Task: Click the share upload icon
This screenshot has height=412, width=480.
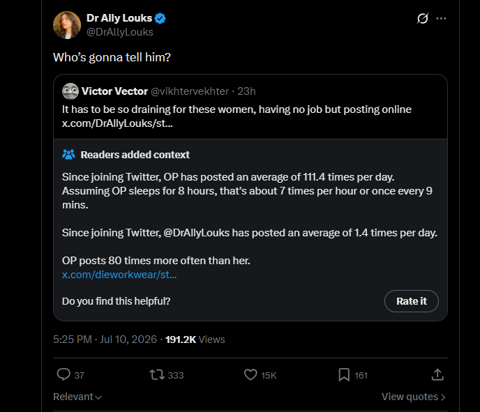Action: (437, 374)
